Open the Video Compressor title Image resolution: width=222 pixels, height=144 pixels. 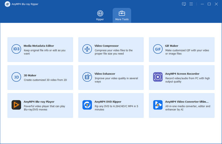click(x=107, y=46)
